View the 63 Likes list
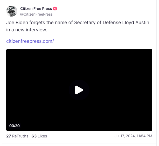159x146 pixels. point(39,136)
